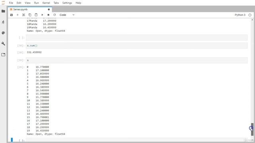Copy the selected cell icon
255x143 pixels.
(x=30, y=15)
